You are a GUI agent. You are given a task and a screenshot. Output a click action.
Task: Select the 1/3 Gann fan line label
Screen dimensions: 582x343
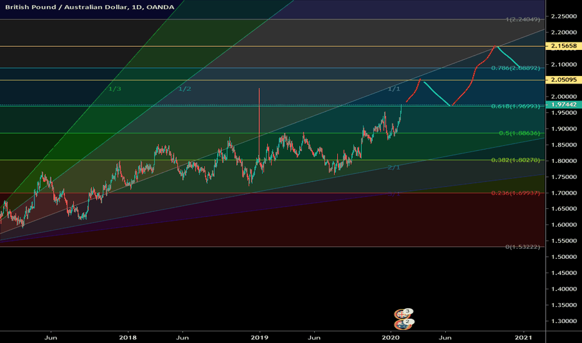pyautogui.click(x=115, y=89)
